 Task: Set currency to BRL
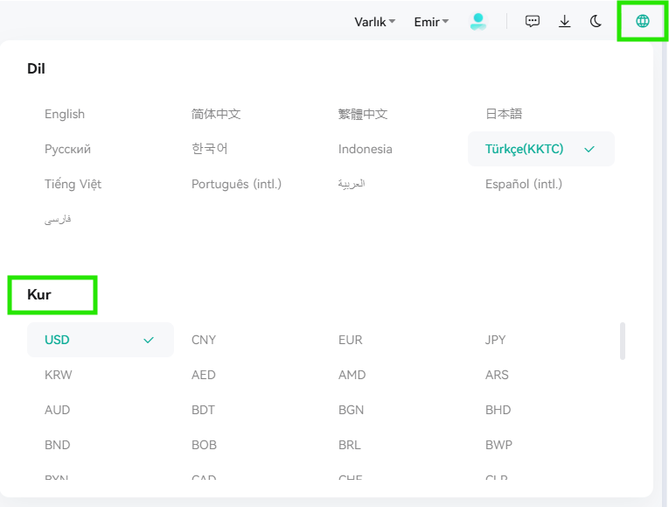(350, 445)
